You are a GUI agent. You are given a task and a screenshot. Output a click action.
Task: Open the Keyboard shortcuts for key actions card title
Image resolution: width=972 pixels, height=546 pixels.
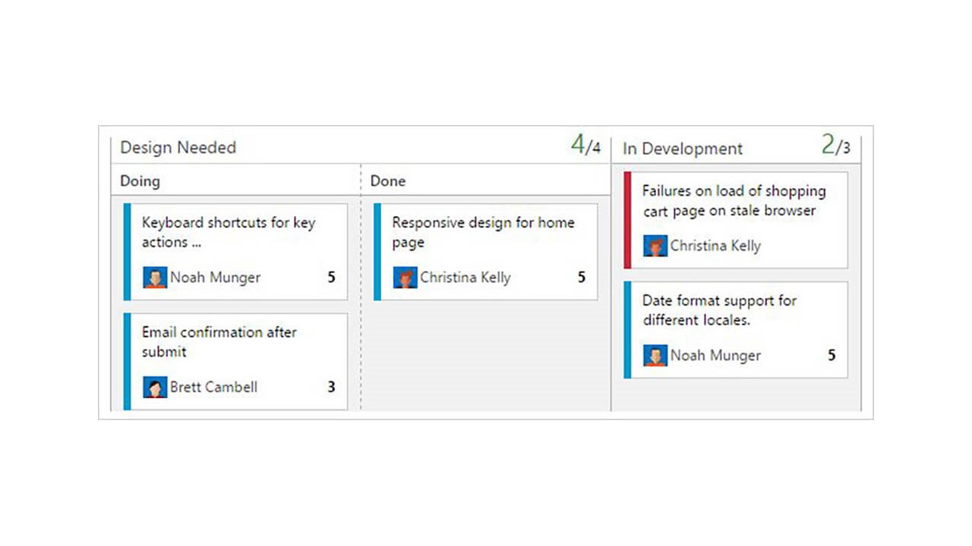(x=228, y=232)
